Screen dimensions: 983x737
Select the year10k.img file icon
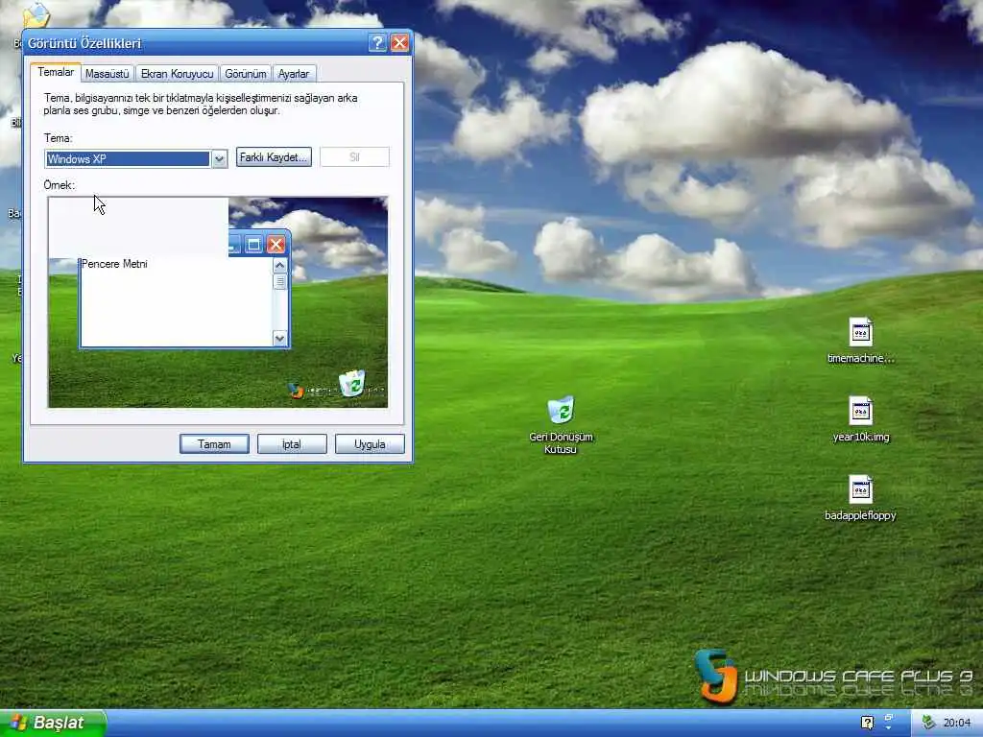[861, 411]
